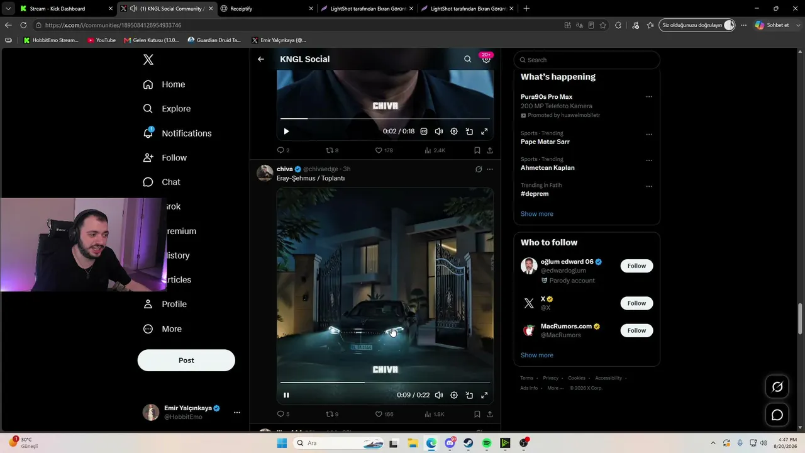Open options for the Ahmetcan Kaplan trend
Screen dimensions: 805x453
click(649, 160)
